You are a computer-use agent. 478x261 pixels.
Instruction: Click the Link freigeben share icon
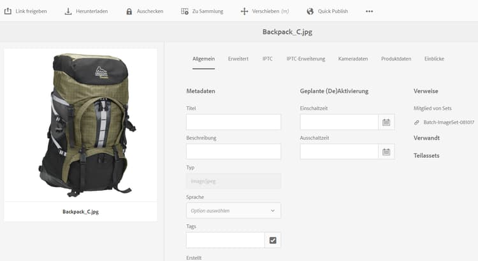(x=8, y=11)
